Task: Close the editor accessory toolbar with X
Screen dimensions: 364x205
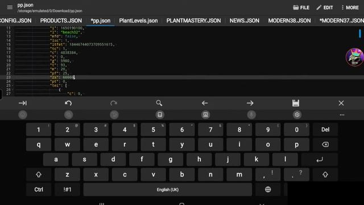Action: point(341,103)
